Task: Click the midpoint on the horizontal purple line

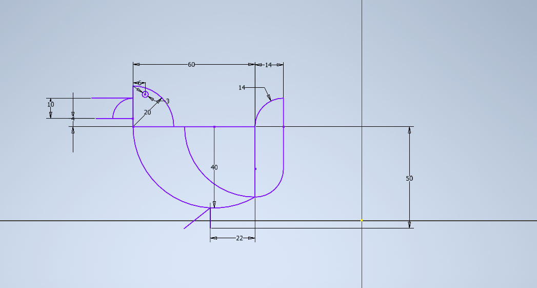Action: tap(214, 126)
